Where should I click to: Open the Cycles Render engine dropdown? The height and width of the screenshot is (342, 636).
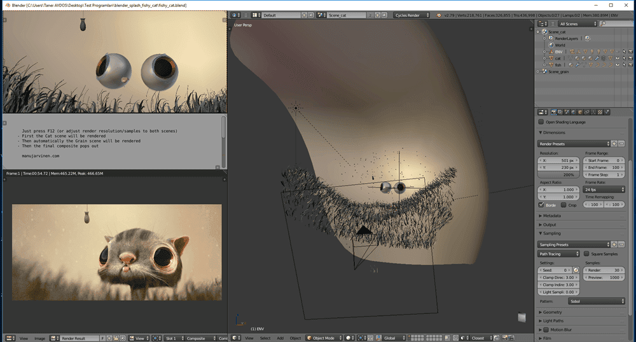point(411,15)
